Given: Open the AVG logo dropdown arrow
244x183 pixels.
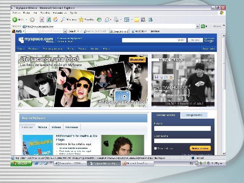Looking at the screenshot, I should [23, 31].
